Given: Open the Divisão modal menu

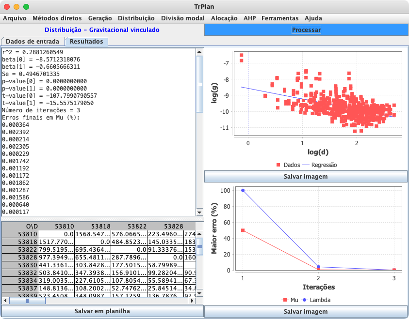Looking at the screenshot, I should [182, 18].
